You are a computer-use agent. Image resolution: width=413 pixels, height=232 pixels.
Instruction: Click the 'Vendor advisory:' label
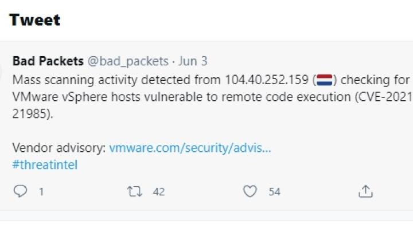coord(59,148)
